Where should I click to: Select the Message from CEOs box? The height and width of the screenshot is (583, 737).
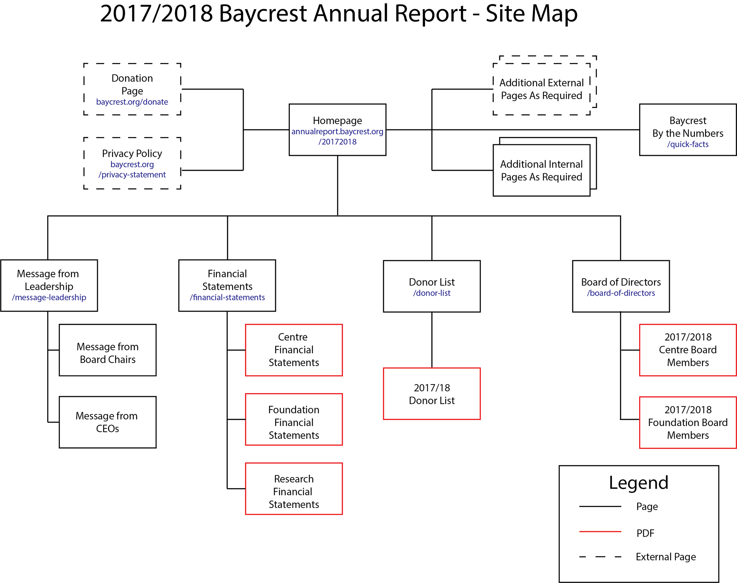coord(107,422)
